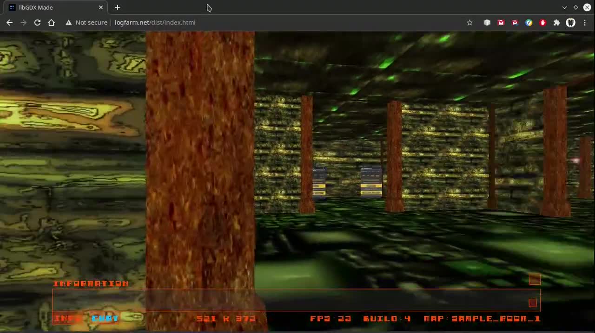The width and height of the screenshot is (595, 333).
Task: Open the colorful circle pen extension
Action: point(529,22)
